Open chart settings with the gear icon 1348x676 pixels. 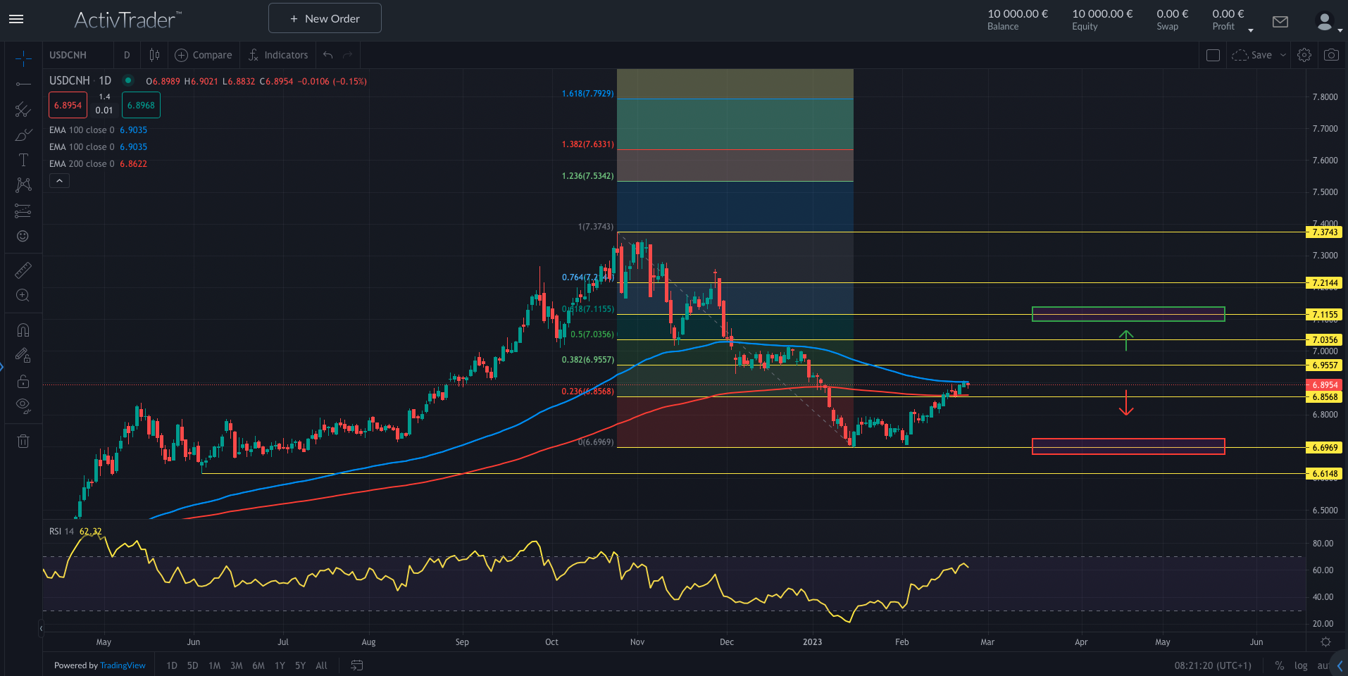pos(1304,54)
